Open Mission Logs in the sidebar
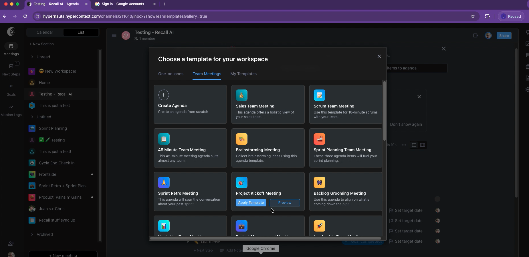This screenshot has height=257, width=529. (x=11, y=107)
